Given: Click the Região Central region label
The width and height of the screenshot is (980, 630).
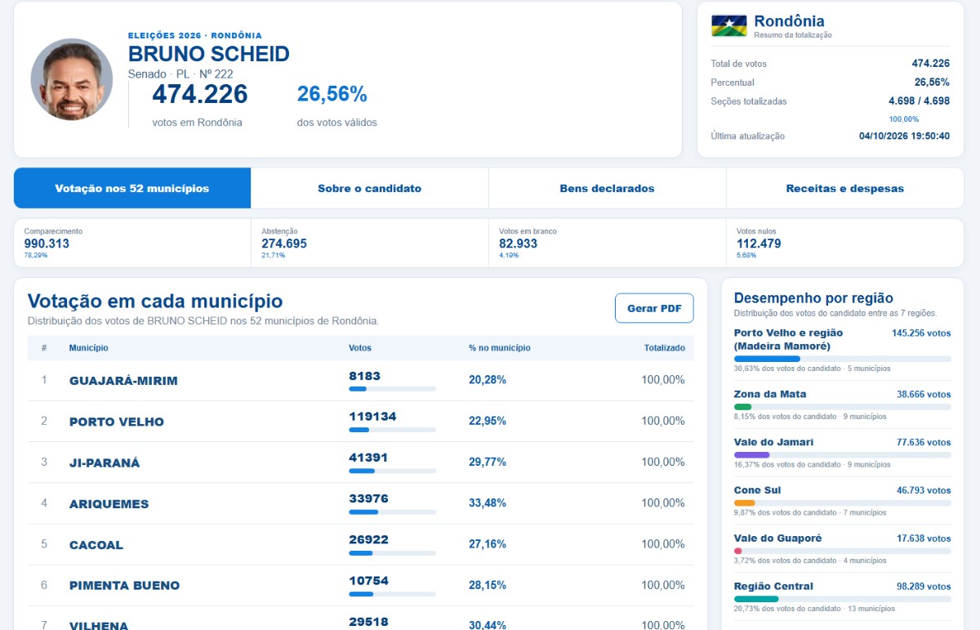Looking at the screenshot, I should tap(773, 586).
